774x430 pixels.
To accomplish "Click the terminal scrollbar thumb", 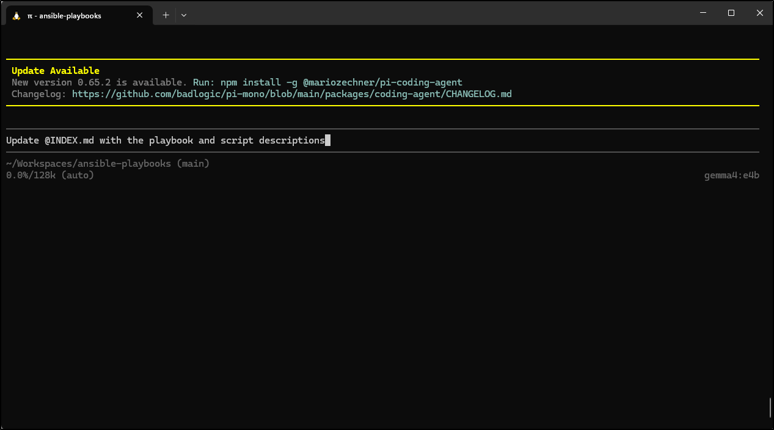I will coord(770,407).
